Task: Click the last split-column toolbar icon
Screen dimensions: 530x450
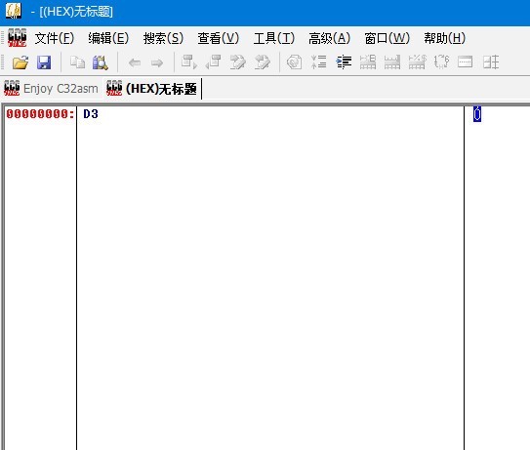Action: [491, 62]
